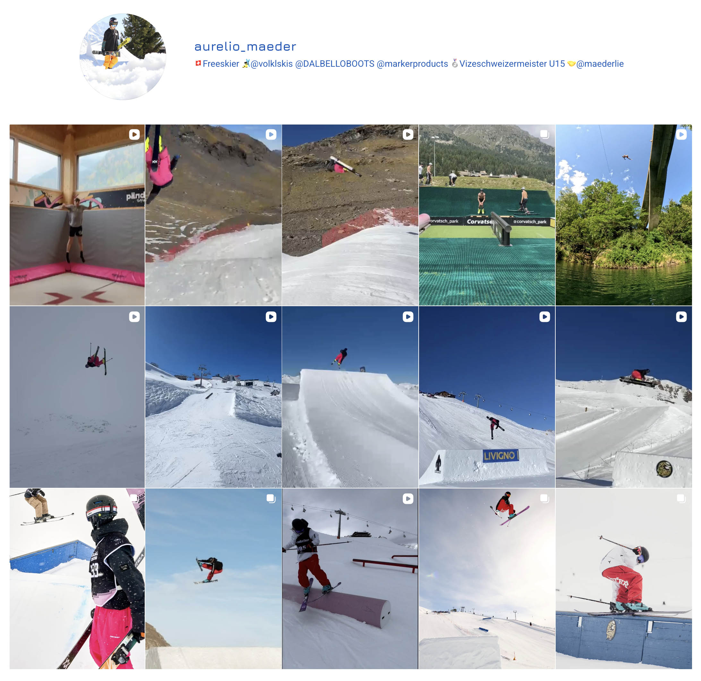
Task: Click the profile bio mentioning @volklskis
Action: tap(409, 64)
